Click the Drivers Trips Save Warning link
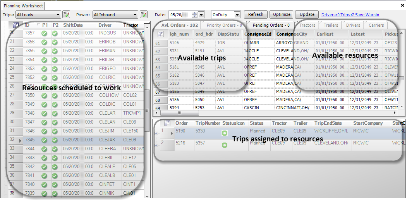The height and width of the screenshot is (201, 407). [x=350, y=15]
